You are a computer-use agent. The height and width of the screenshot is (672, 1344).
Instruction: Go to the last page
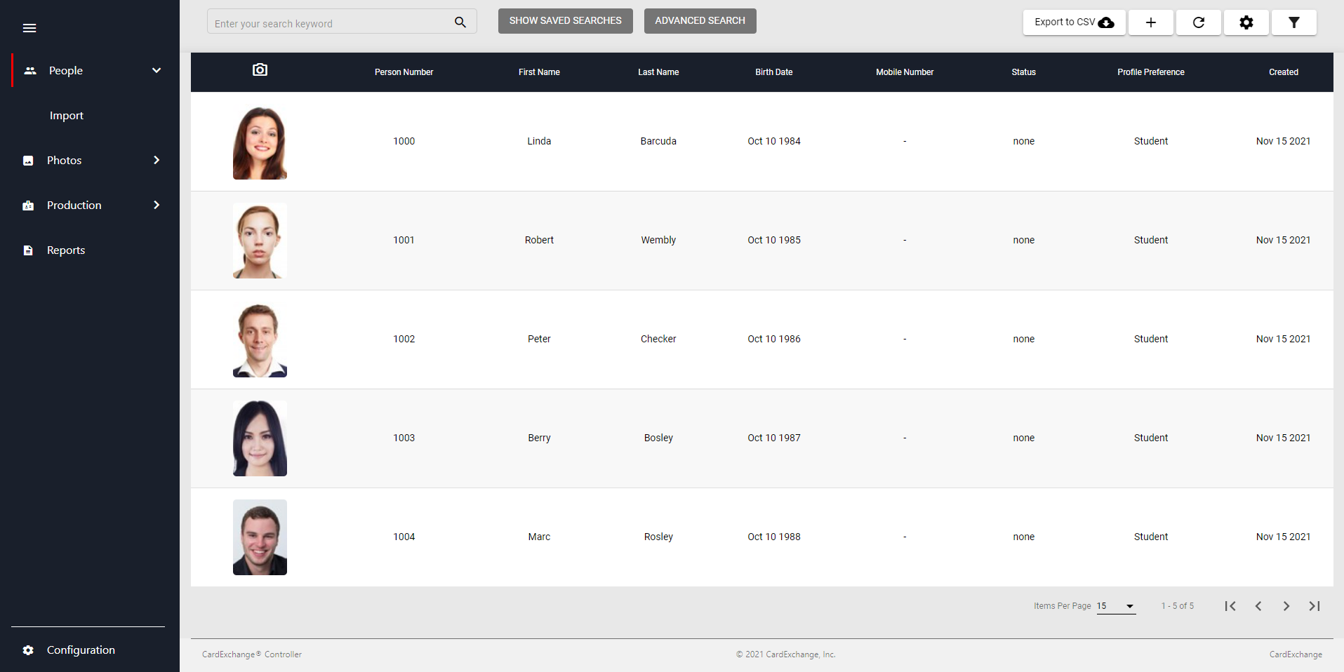(1314, 606)
